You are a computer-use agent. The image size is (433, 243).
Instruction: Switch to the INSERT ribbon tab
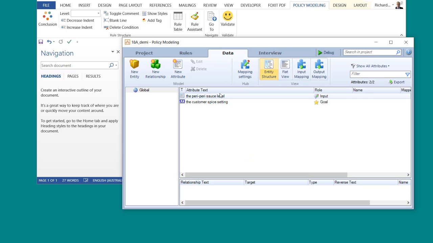(x=84, y=5)
